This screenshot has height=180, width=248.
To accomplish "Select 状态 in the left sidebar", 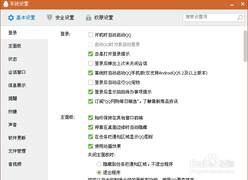I will click(x=24, y=59).
